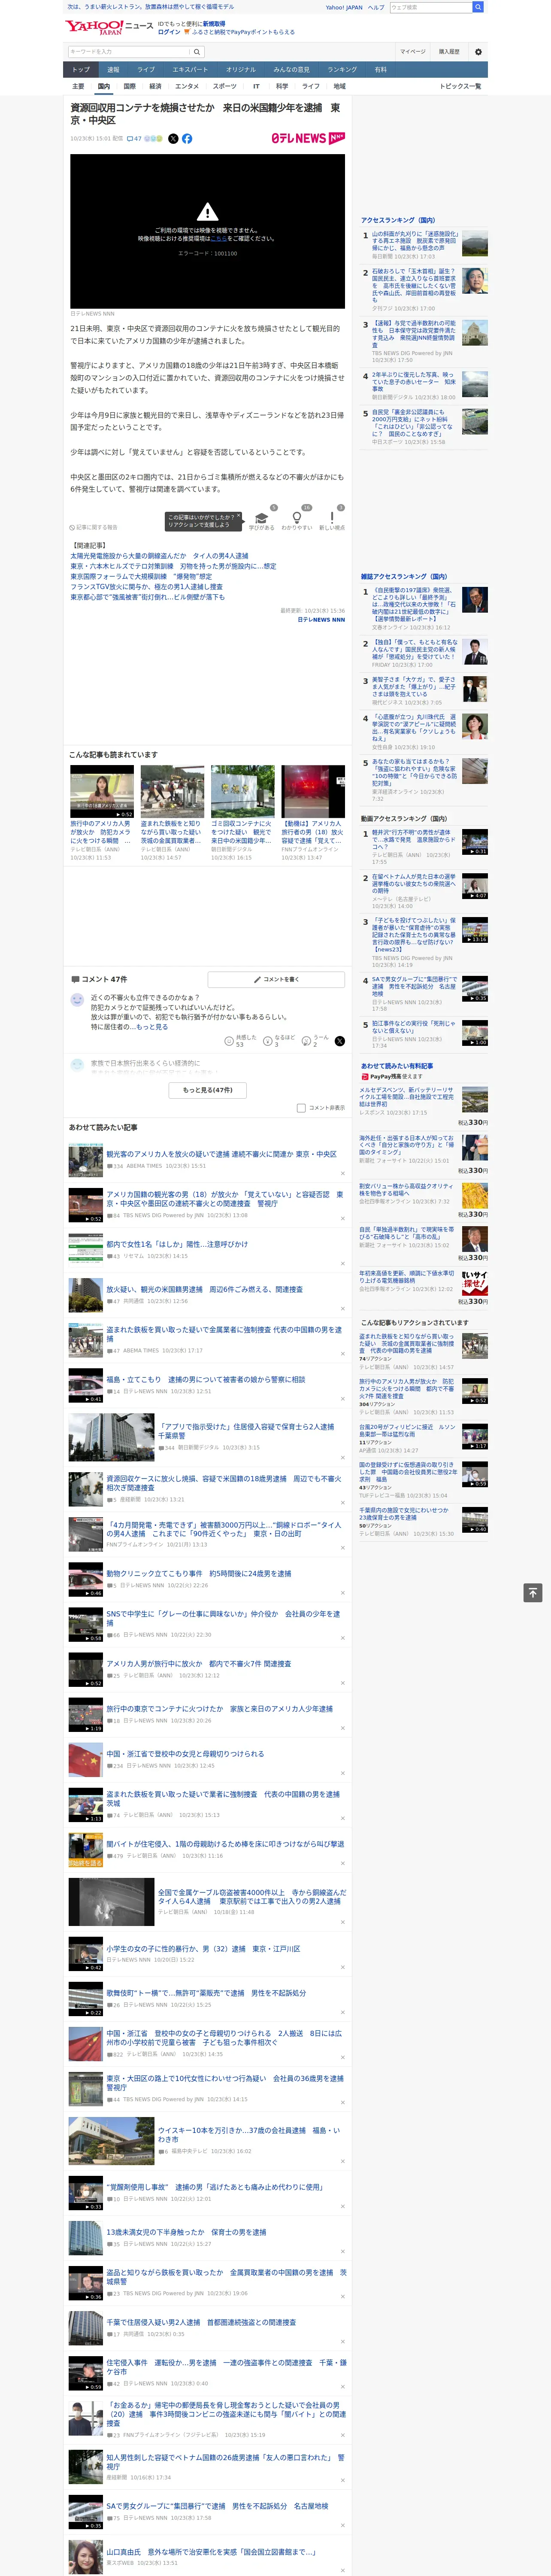The width and height of the screenshot is (551, 2576).
Task: Share the comment on X
Action: (340, 1041)
